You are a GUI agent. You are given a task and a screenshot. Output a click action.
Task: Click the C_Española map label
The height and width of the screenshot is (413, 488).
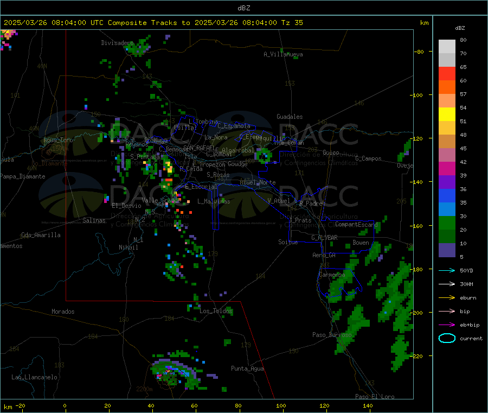coord(234,126)
